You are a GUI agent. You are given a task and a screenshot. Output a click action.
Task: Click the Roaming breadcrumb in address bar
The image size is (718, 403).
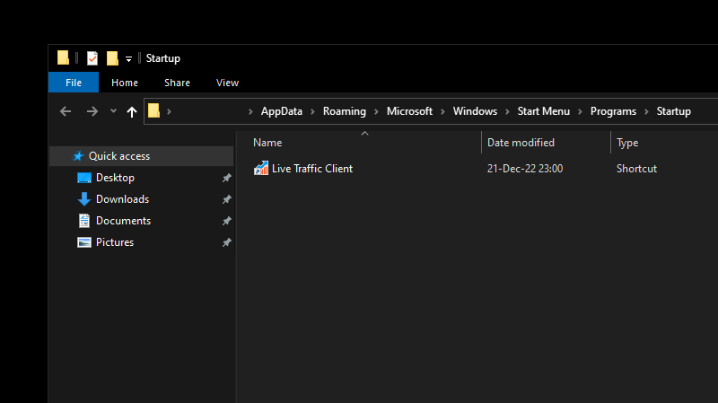pyautogui.click(x=345, y=111)
